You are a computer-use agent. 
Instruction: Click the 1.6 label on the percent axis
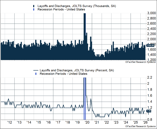(150, 96)
